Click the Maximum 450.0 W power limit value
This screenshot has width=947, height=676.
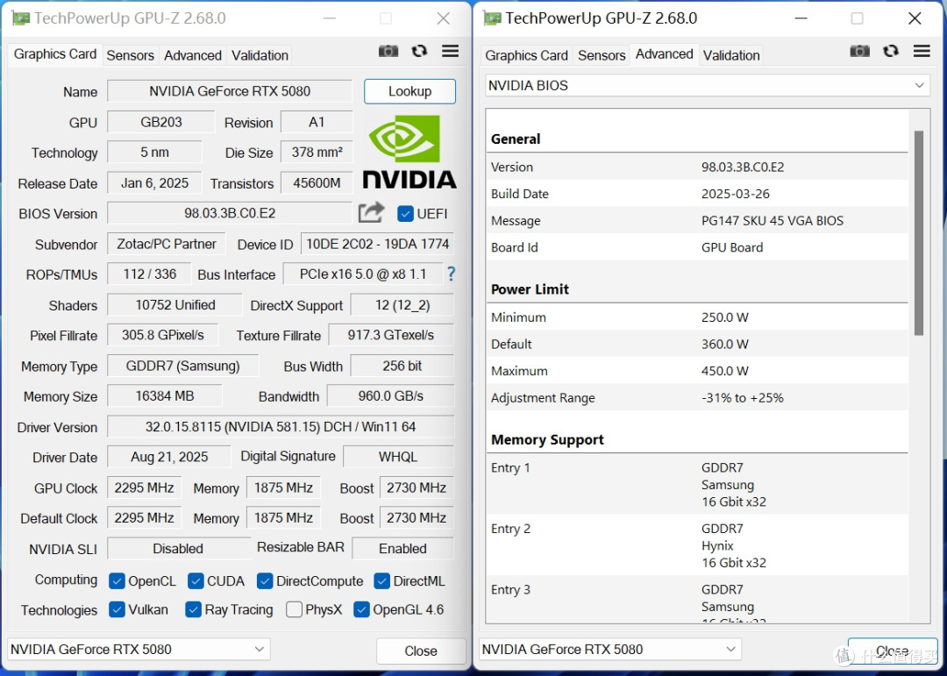(725, 371)
